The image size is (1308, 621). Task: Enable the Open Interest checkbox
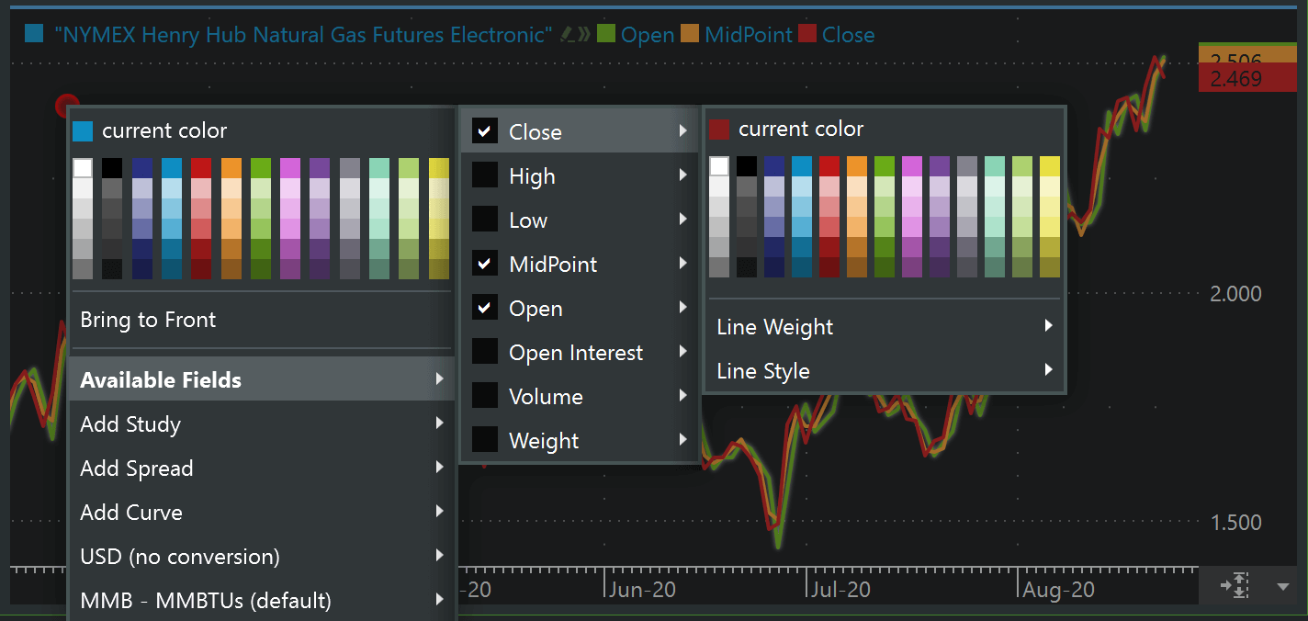pos(485,352)
